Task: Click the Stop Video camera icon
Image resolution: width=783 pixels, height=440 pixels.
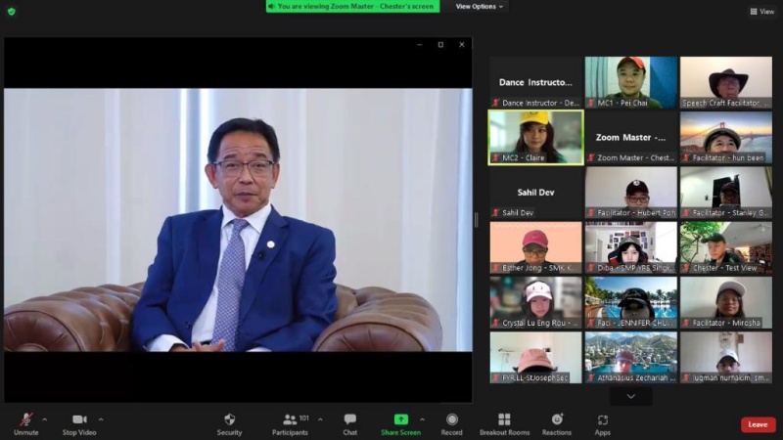Action: pos(79,419)
